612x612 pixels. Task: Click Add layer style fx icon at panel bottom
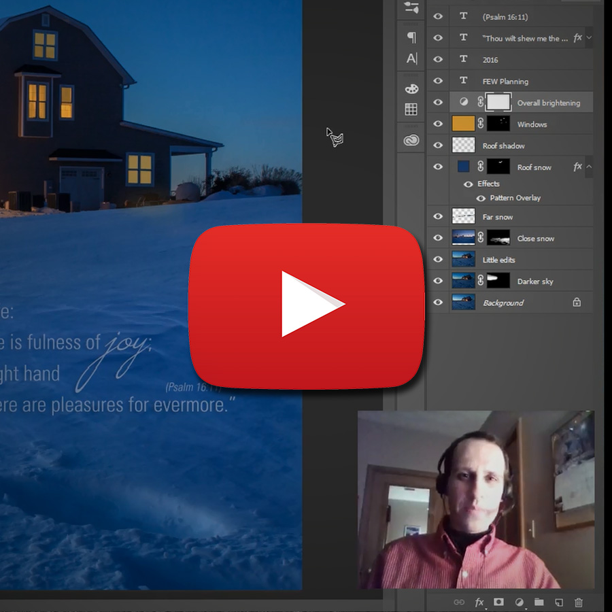point(479,602)
